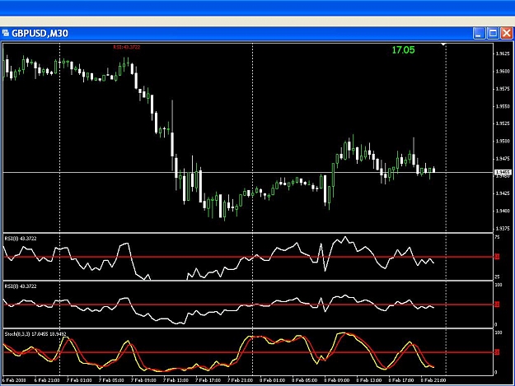Click the 7 Feb 13:00 time label
The image size is (515, 386).
coord(176,380)
